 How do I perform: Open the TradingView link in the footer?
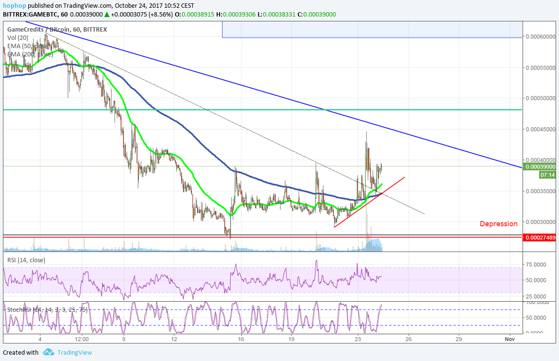click(75, 352)
